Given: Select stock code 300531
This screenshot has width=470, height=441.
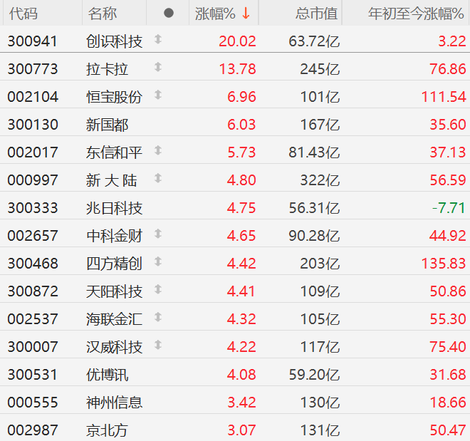Looking at the screenshot, I should (32, 375).
